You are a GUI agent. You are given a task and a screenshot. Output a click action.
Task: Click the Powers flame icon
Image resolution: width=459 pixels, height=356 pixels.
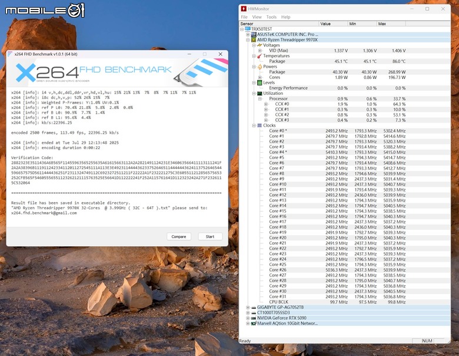click(260, 67)
